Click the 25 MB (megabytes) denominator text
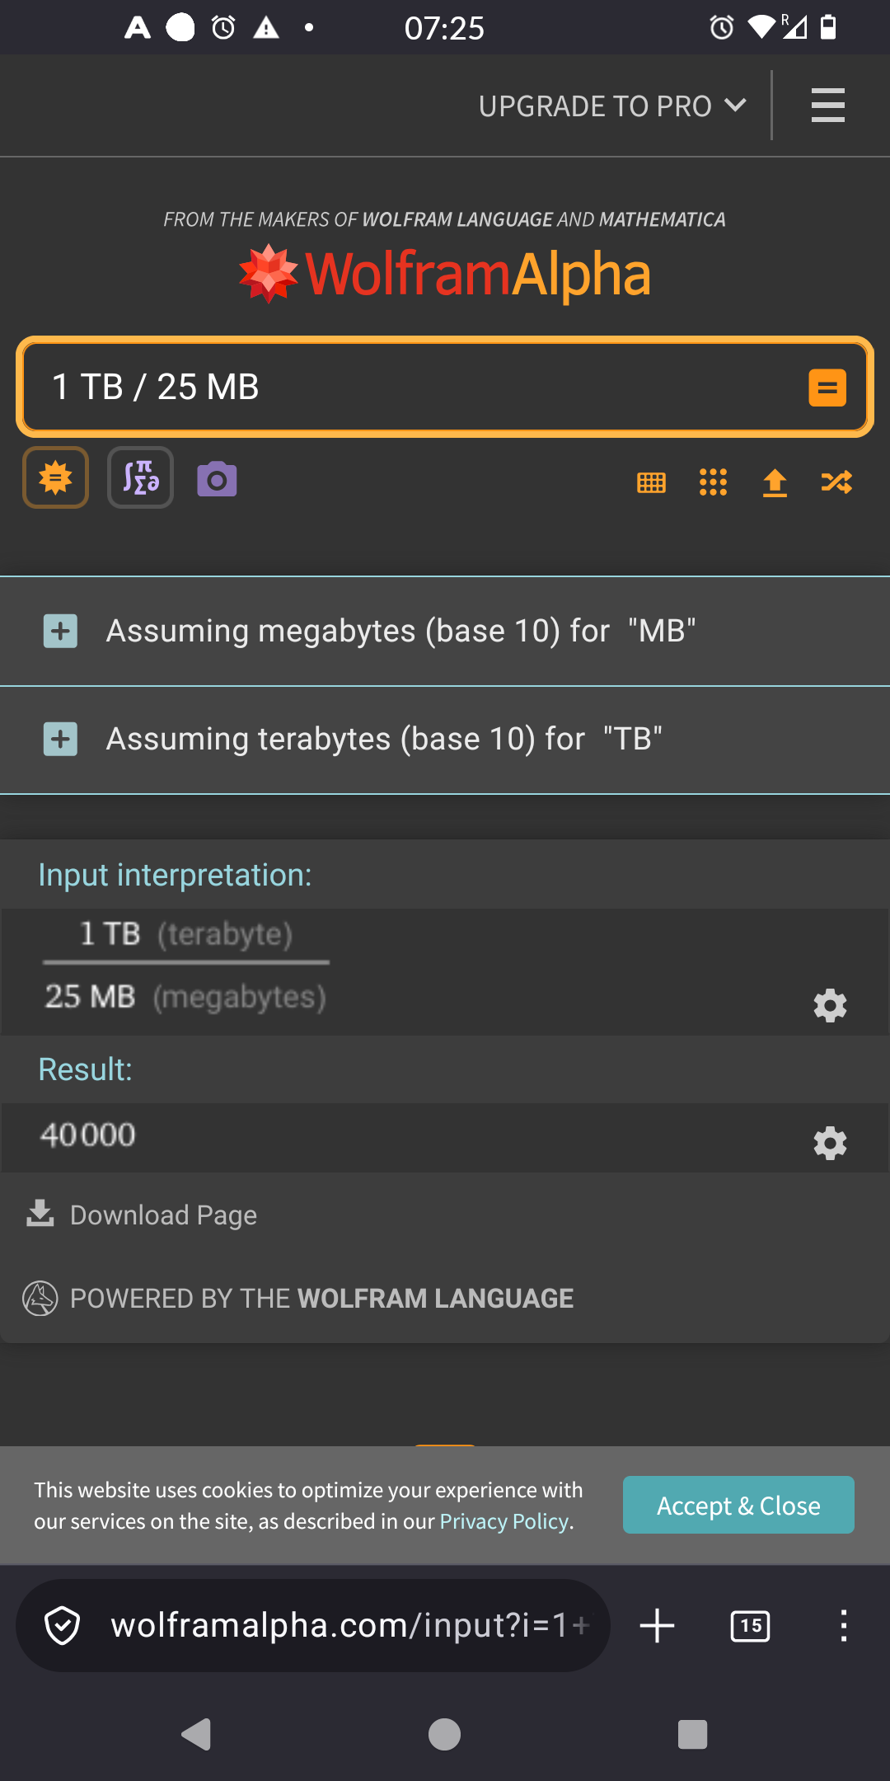This screenshot has height=1781, width=890. [186, 997]
